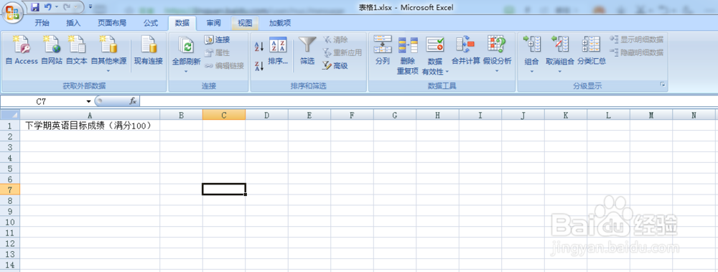Select row 1 header
Screen dimensions: 718x272
coord(9,125)
